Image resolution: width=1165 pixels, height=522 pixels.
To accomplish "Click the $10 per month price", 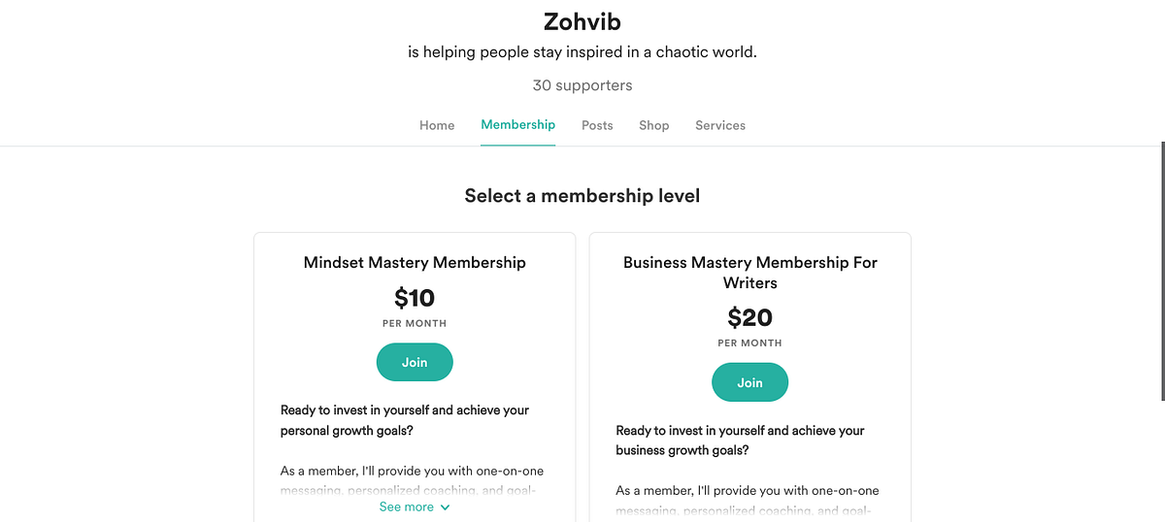I will tap(415, 298).
